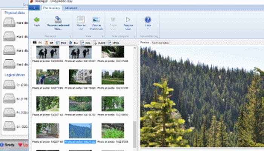
Task: Select the rocky stream thumbnail
Action: (x=113, y=52)
